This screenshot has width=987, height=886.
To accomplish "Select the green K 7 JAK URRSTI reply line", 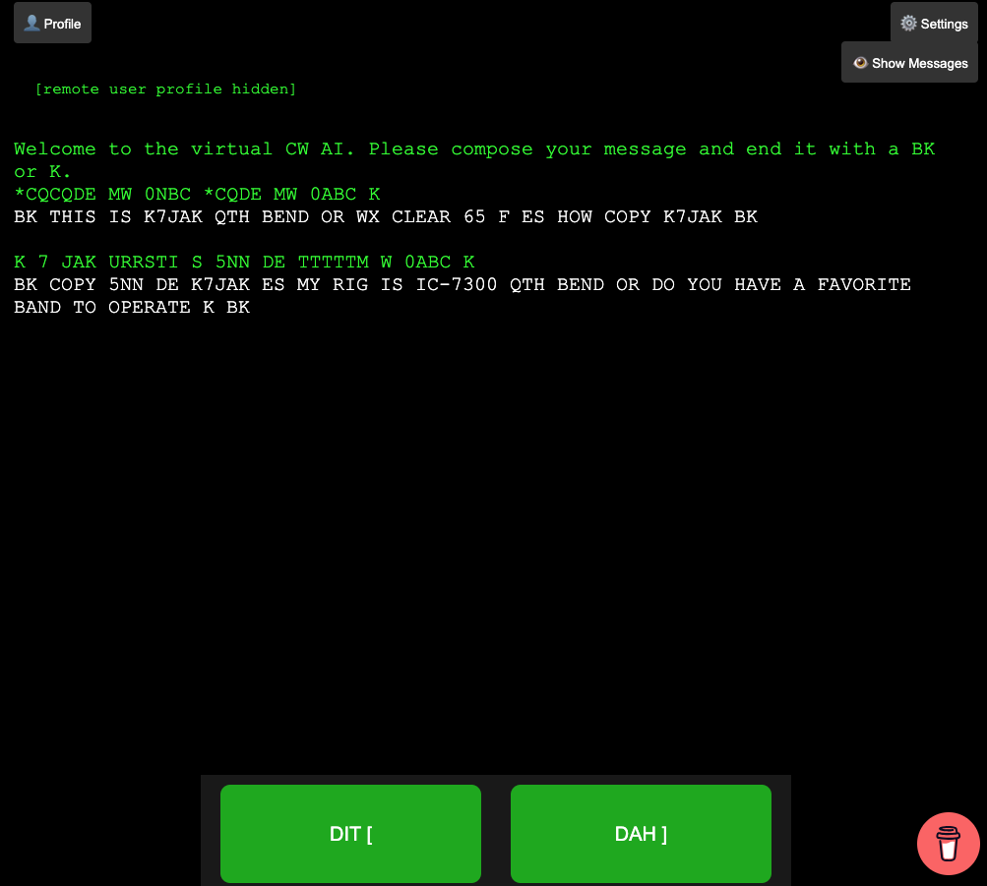I will tap(244, 263).
